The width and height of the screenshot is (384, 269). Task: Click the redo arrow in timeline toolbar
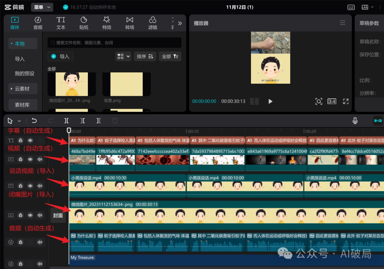50,120
